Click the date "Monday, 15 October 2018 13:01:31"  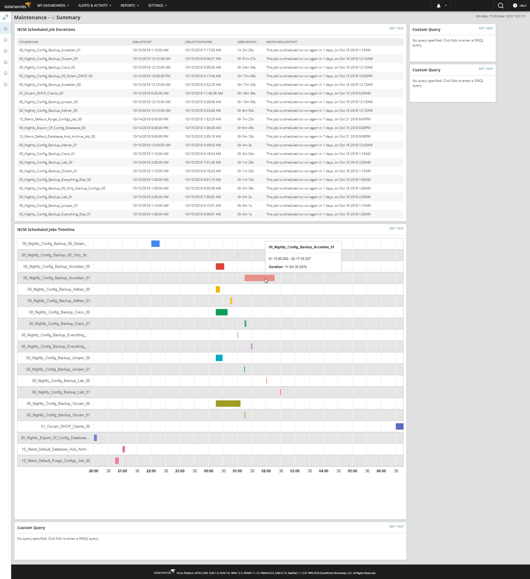501,16
